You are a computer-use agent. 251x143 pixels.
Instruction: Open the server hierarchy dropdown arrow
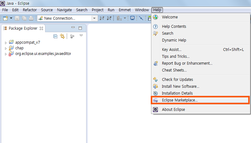click(x=125, y=18)
